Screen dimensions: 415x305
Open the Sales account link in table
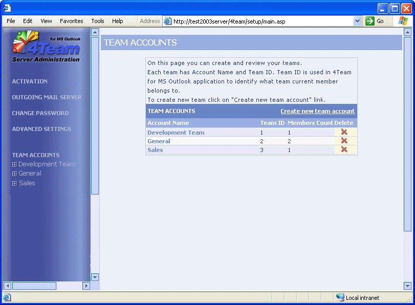pyautogui.click(x=155, y=150)
